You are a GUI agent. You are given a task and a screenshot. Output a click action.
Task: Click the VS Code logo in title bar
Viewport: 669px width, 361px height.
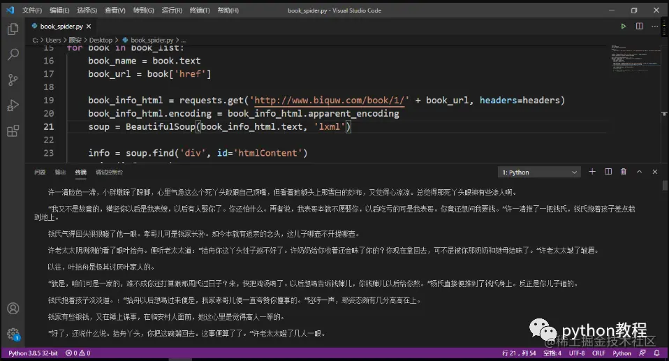[x=10, y=10]
